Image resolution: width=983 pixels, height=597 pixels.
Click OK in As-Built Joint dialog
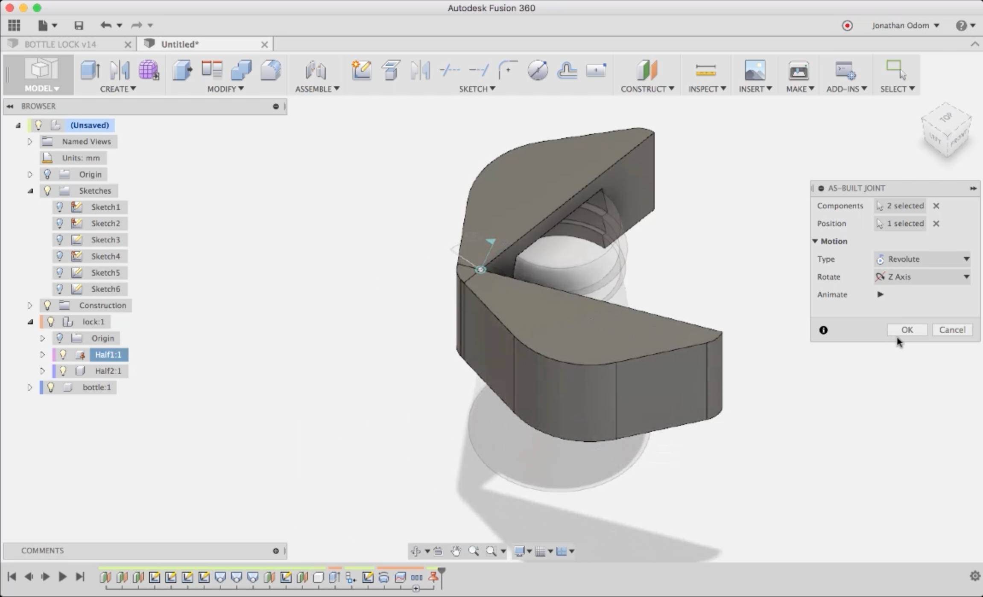907,330
